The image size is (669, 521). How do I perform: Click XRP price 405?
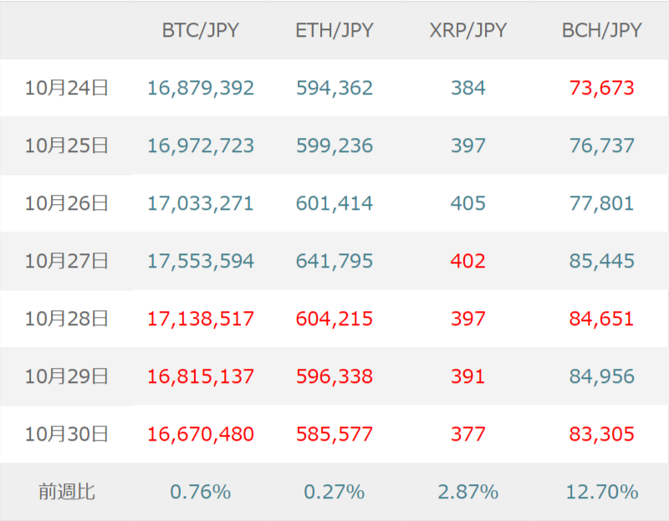point(468,203)
